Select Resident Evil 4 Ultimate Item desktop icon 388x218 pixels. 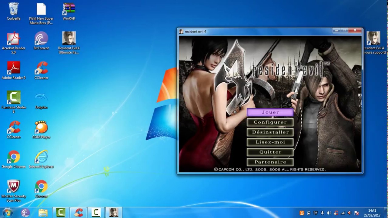point(69,43)
